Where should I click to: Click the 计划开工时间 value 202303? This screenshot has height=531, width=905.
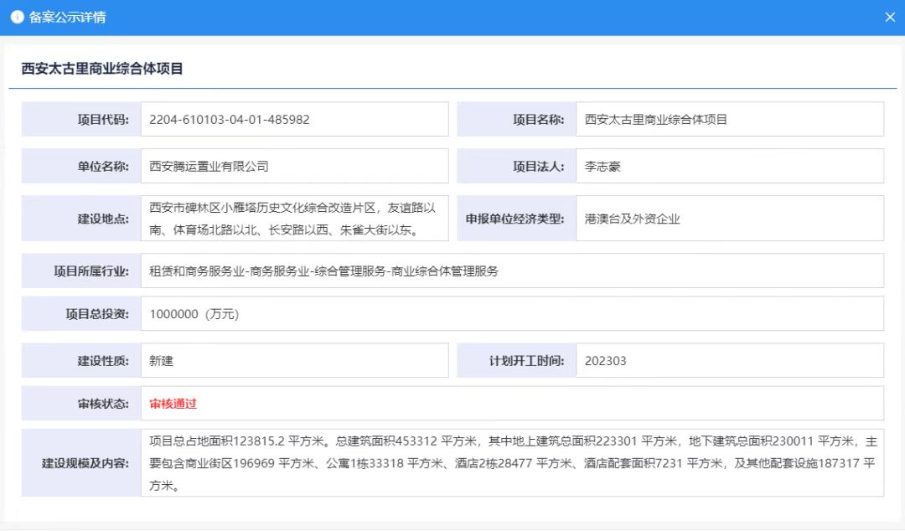[605, 361]
